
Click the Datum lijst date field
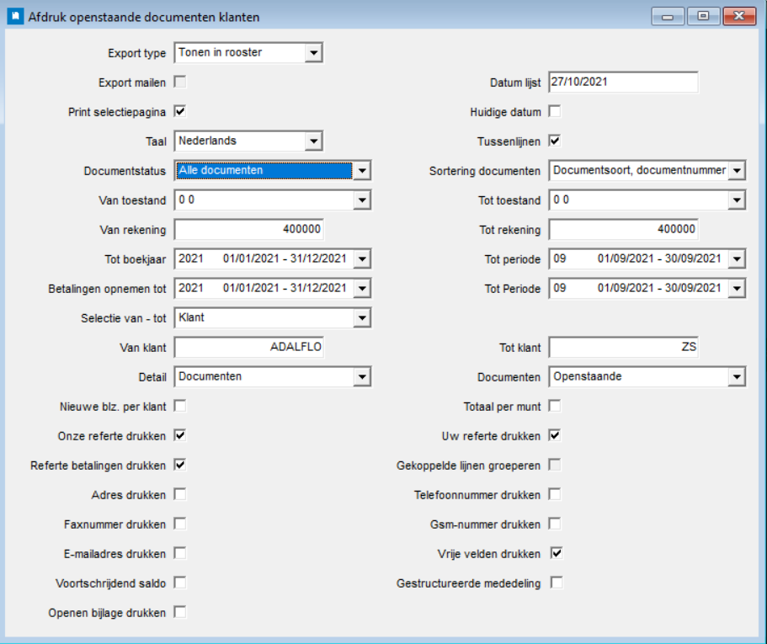tap(623, 82)
